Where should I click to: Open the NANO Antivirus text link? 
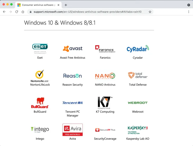click(x=105, y=85)
